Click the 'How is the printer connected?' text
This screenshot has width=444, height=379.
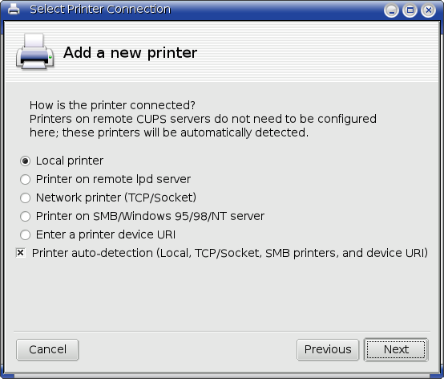click(112, 105)
